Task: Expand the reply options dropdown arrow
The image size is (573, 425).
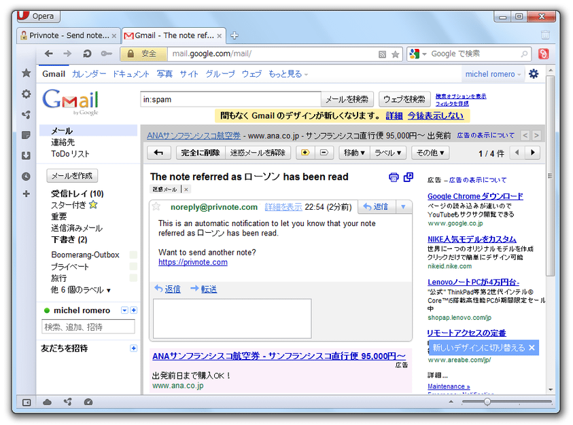Action: [404, 207]
